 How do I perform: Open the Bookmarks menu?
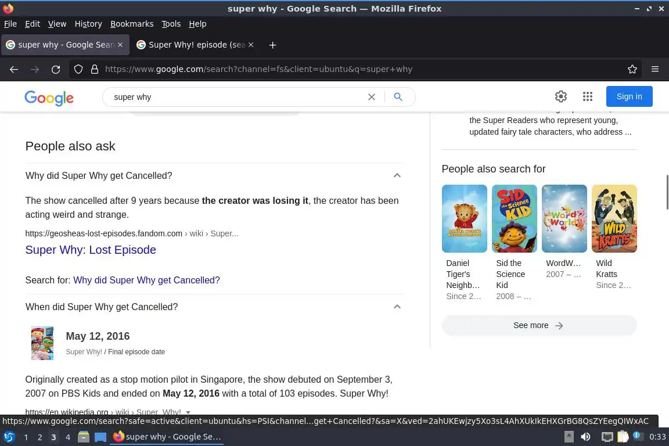[132, 24]
